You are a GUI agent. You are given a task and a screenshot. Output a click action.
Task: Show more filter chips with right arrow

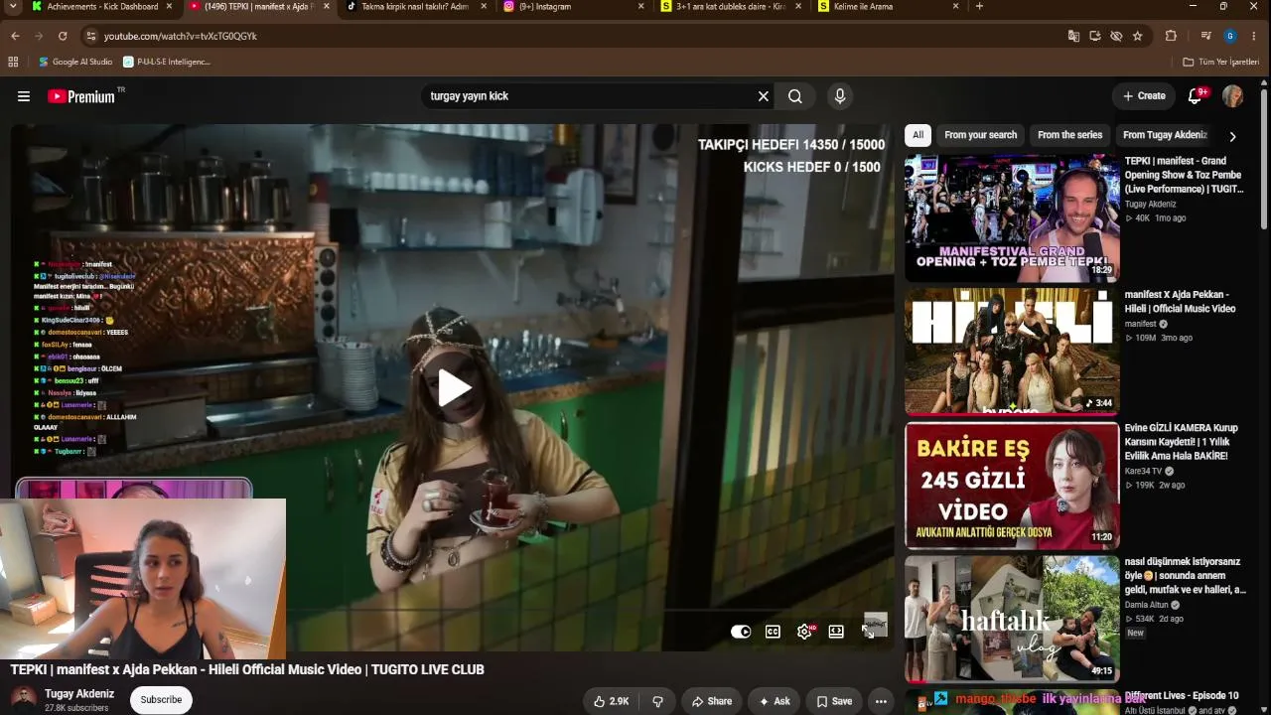tap(1232, 136)
